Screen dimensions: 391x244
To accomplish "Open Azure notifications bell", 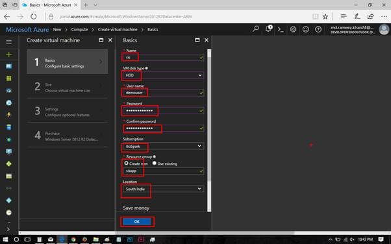I will click(269, 29).
